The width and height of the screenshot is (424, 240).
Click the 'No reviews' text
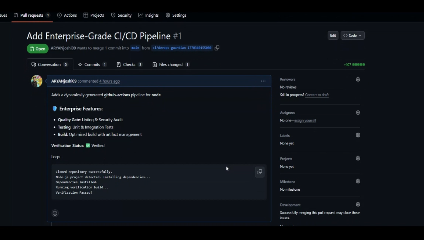click(288, 87)
